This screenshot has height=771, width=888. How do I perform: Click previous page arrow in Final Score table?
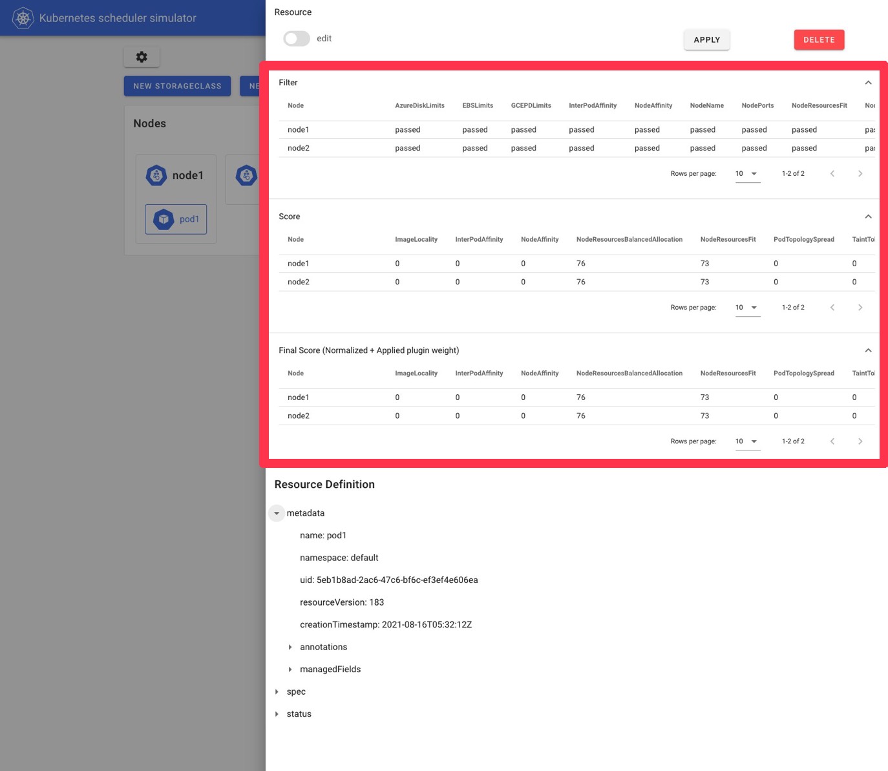pyautogui.click(x=832, y=441)
